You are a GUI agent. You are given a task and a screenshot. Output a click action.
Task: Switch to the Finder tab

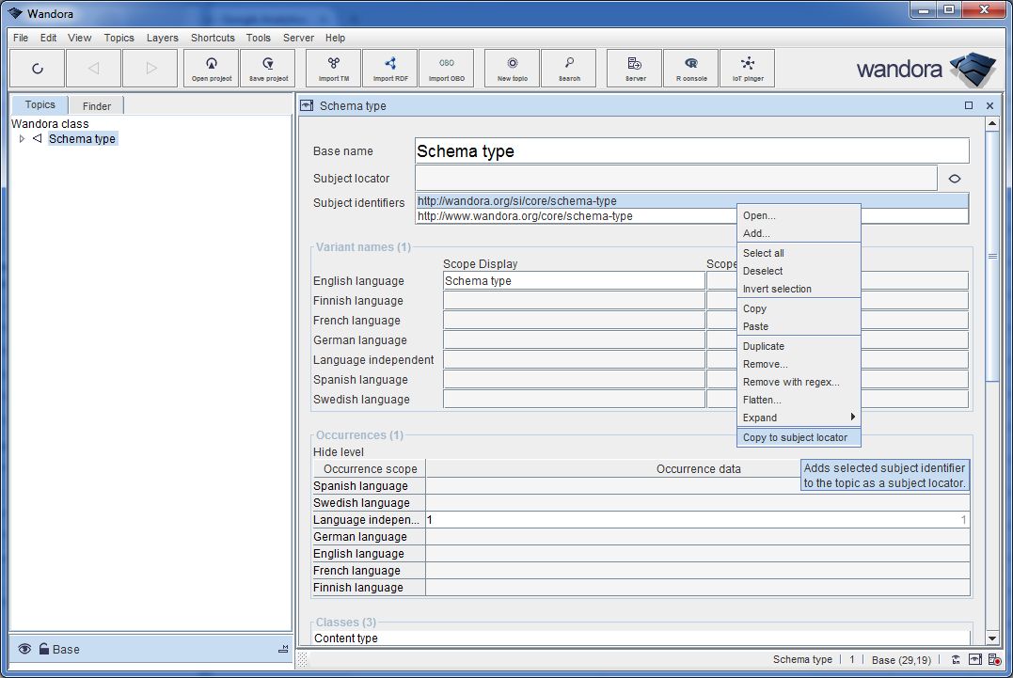click(95, 105)
